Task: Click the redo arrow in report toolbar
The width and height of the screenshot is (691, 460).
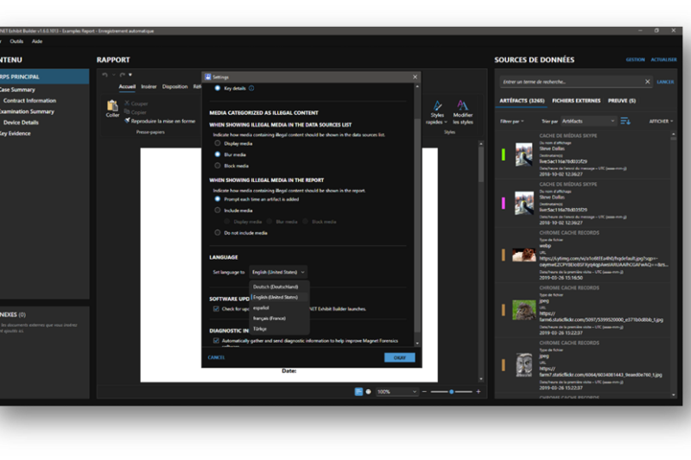Action: [122, 75]
